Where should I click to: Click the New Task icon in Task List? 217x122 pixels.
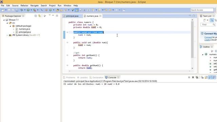(x=204, y=20)
